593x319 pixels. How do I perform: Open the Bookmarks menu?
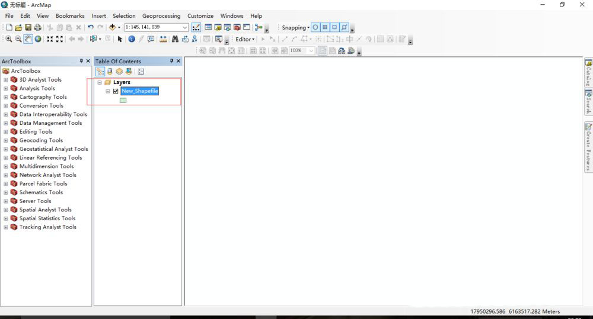tap(70, 16)
